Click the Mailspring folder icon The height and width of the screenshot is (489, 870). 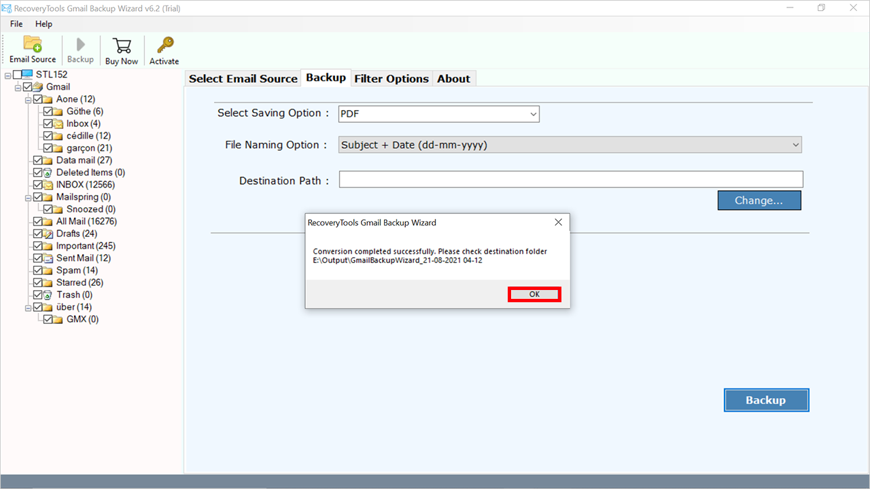[x=48, y=197]
